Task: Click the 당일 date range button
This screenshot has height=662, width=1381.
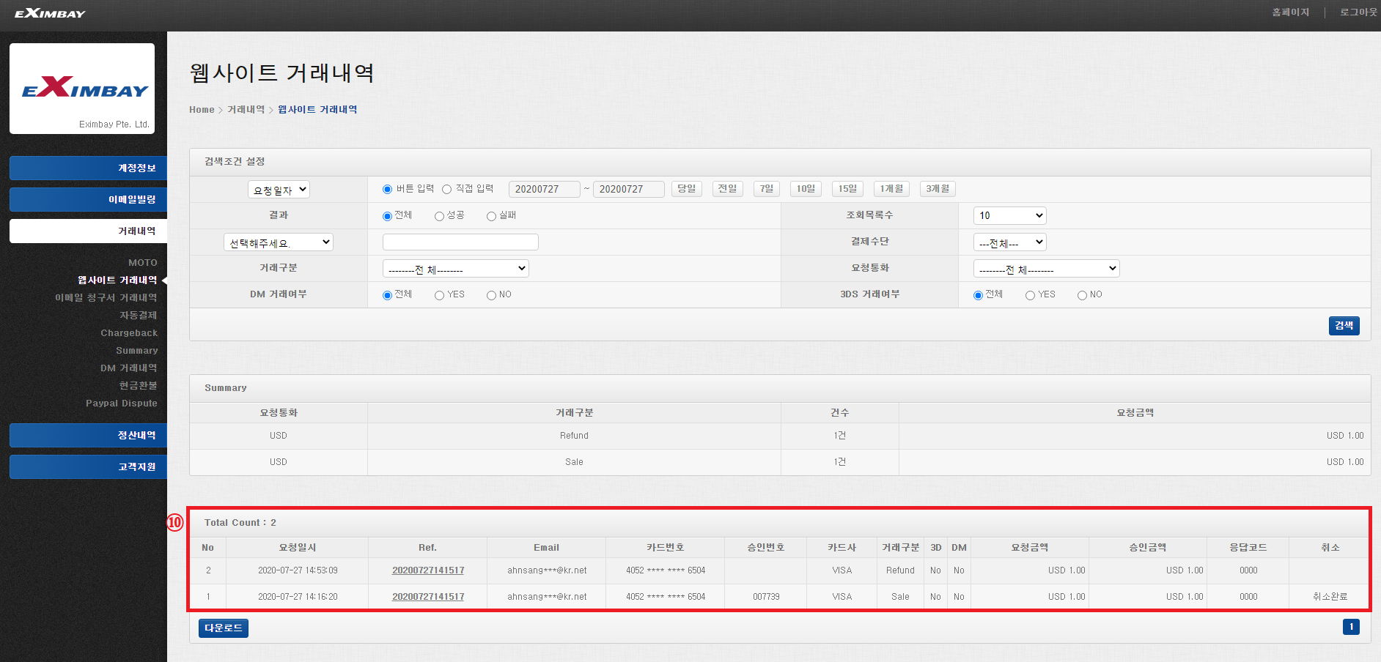Action: click(687, 189)
